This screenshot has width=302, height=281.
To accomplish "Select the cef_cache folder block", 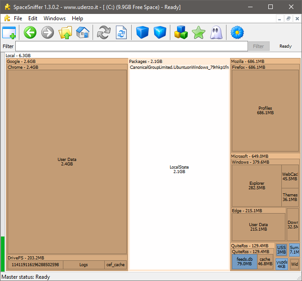I will tap(115, 265).
